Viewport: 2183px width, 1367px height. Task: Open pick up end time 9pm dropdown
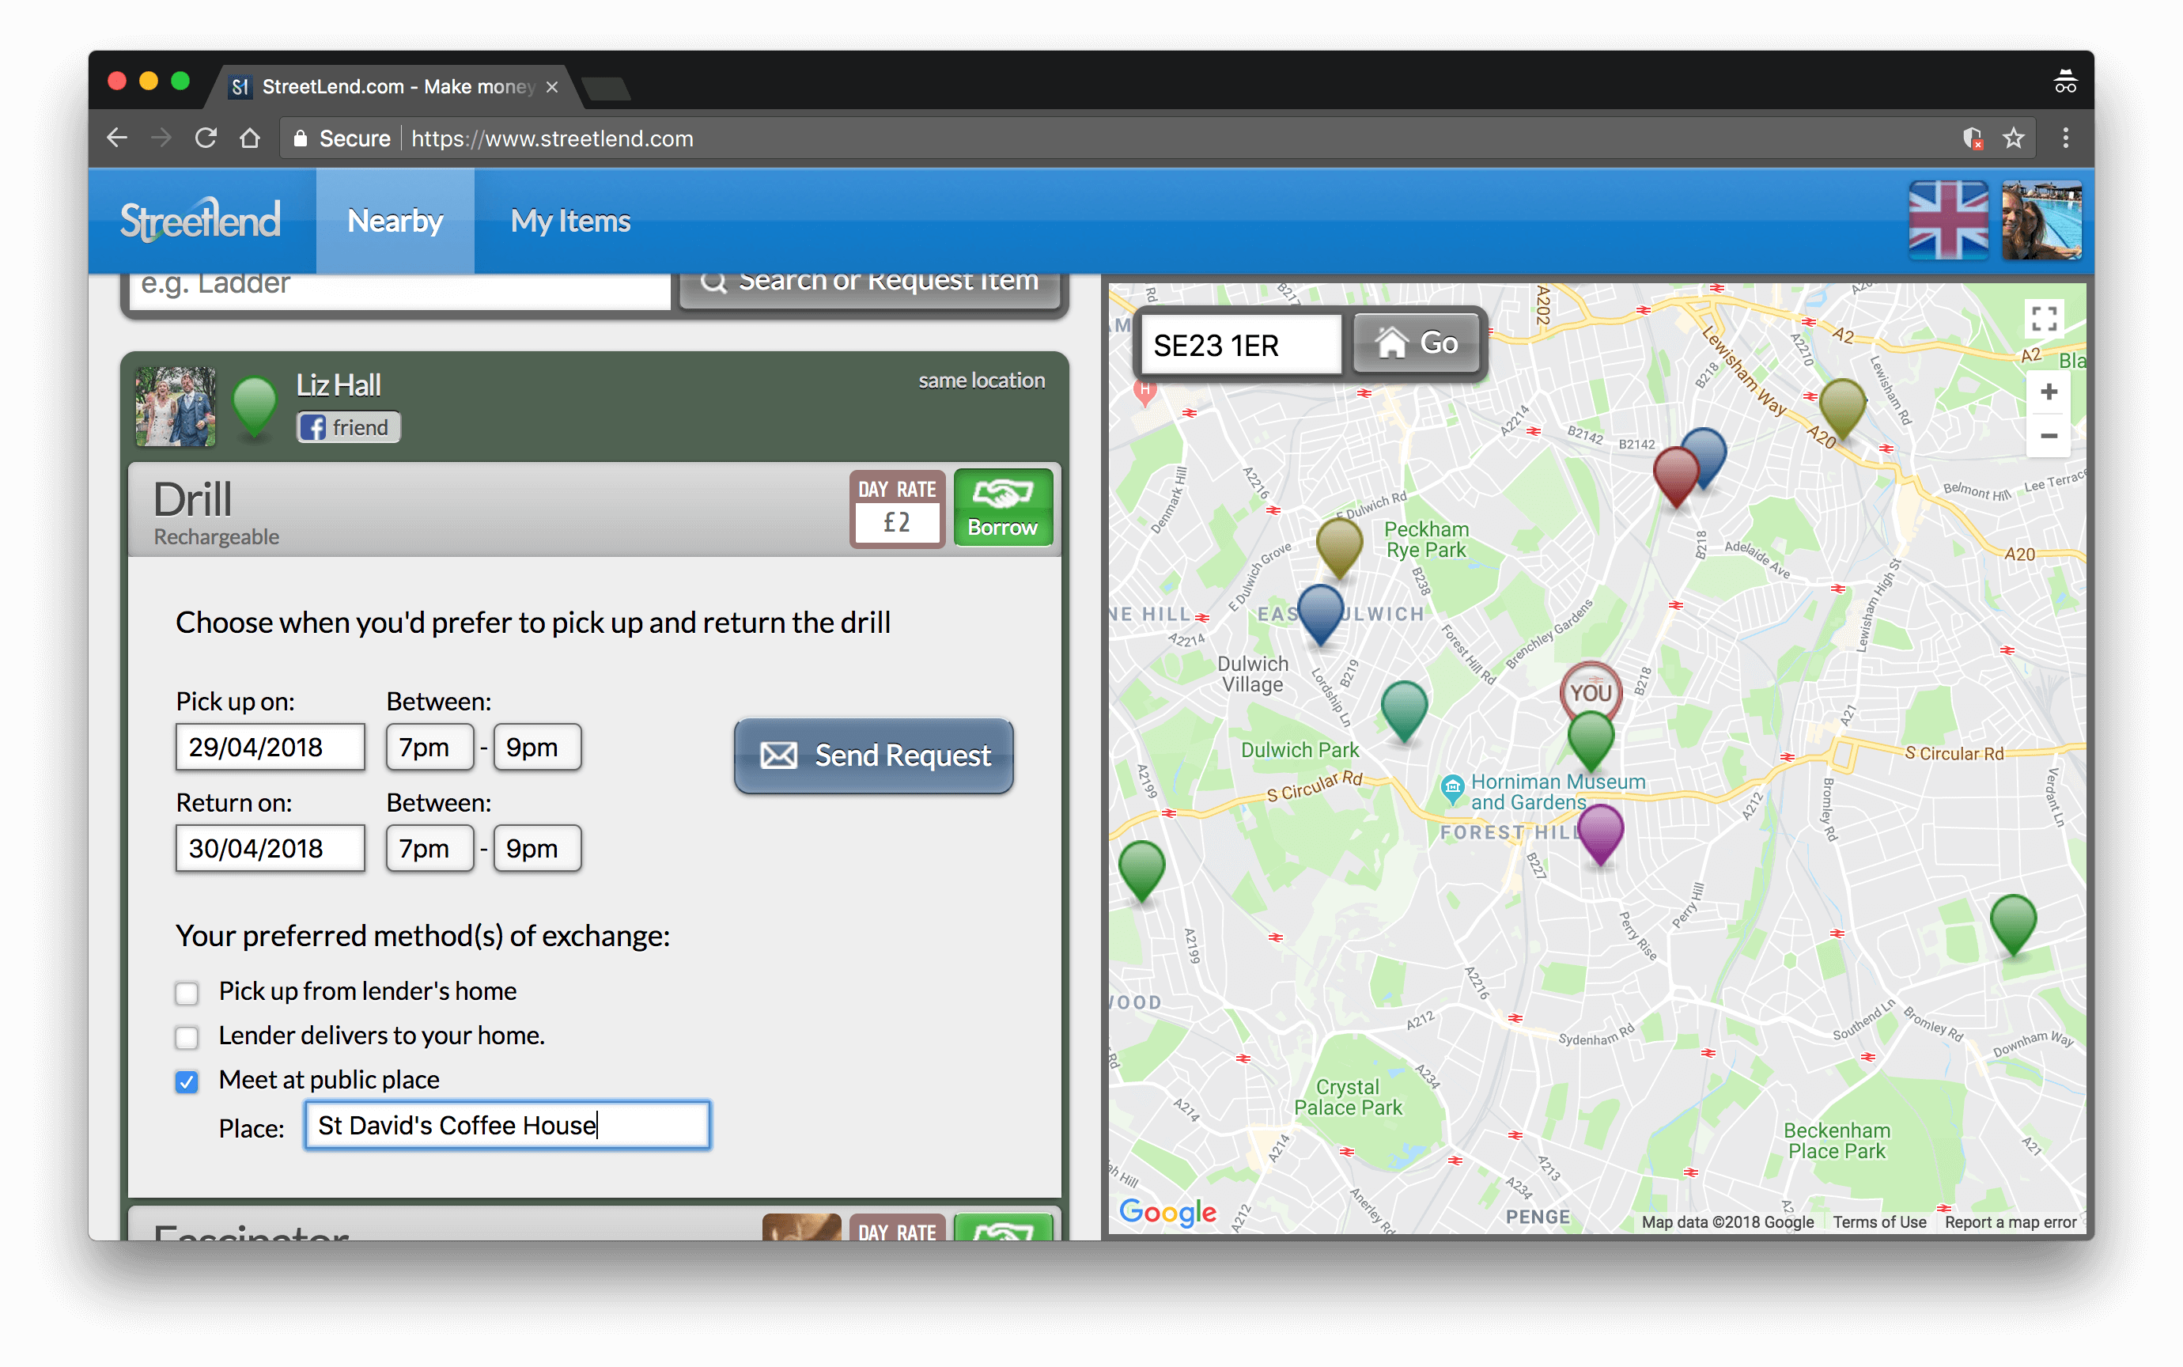tap(537, 748)
